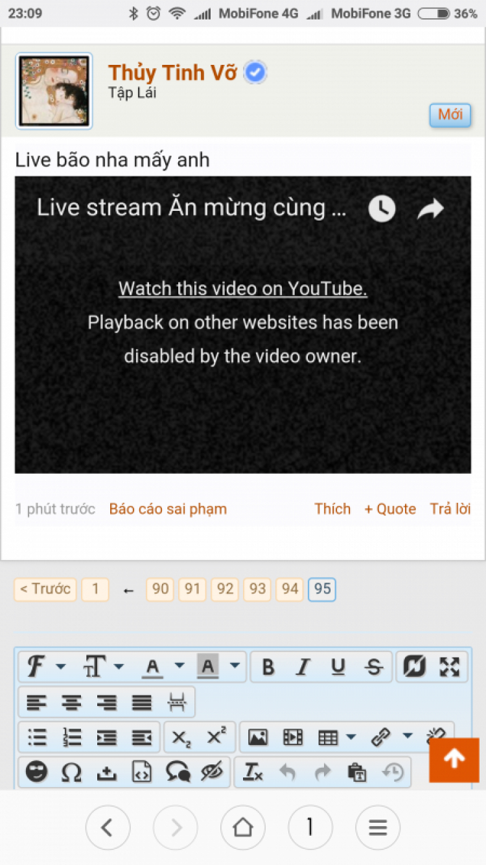Apply the current text color
Screen dimensions: 486x865
point(153,666)
